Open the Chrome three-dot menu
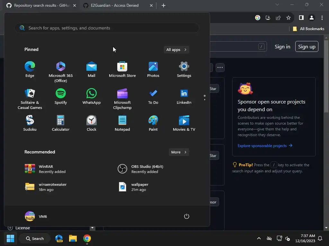 pyautogui.click(x=322, y=18)
